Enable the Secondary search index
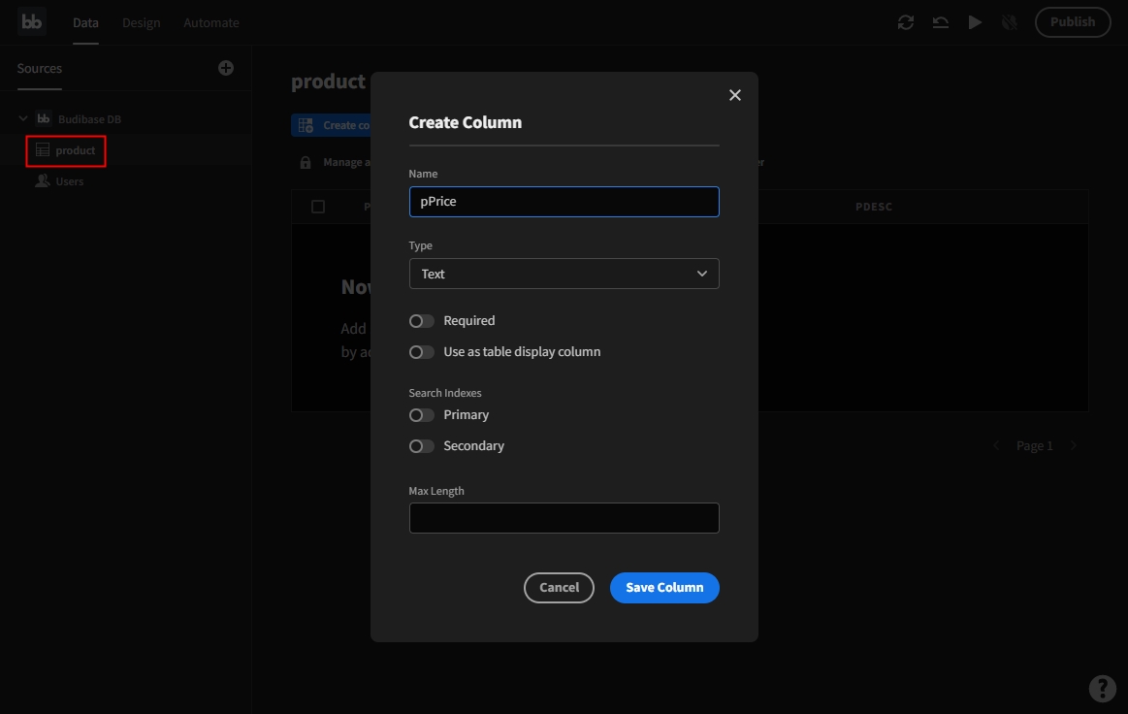Screen dimensions: 1128x714 point(422,446)
